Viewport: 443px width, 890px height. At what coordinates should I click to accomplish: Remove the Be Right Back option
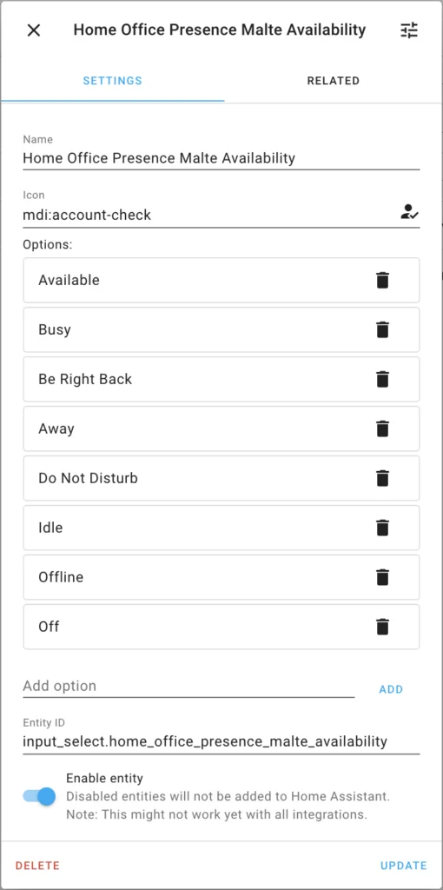point(383,379)
